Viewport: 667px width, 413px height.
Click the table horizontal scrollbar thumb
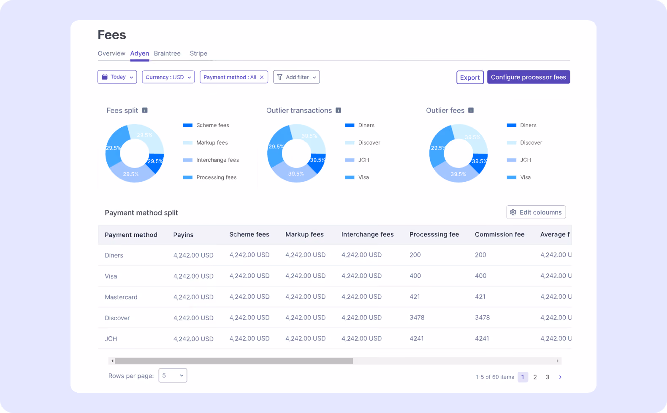coord(234,361)
